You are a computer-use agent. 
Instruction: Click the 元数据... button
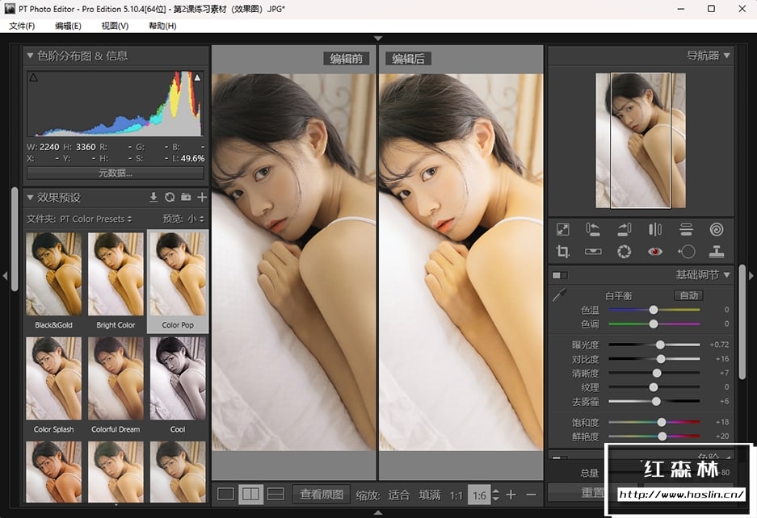pyautogui.click(x=116, y=173)
